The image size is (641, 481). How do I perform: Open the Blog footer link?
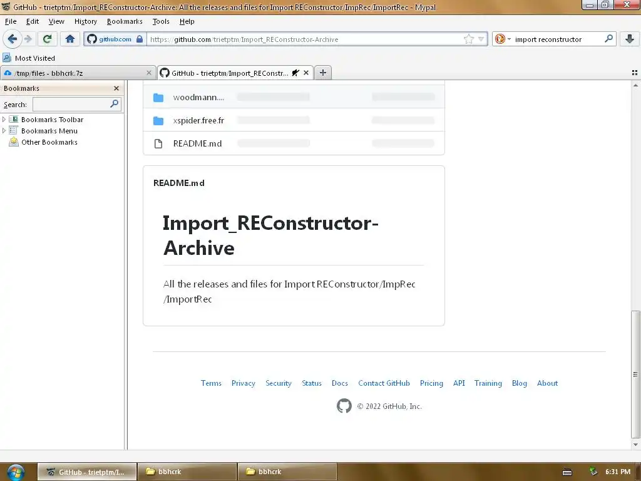[x=519, y=383]
